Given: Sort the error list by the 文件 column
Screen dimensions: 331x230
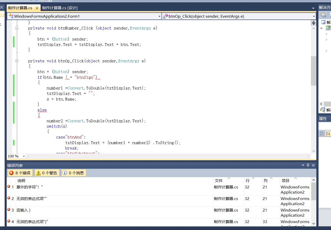Looking at the screenshot, I should pos(228,181).
